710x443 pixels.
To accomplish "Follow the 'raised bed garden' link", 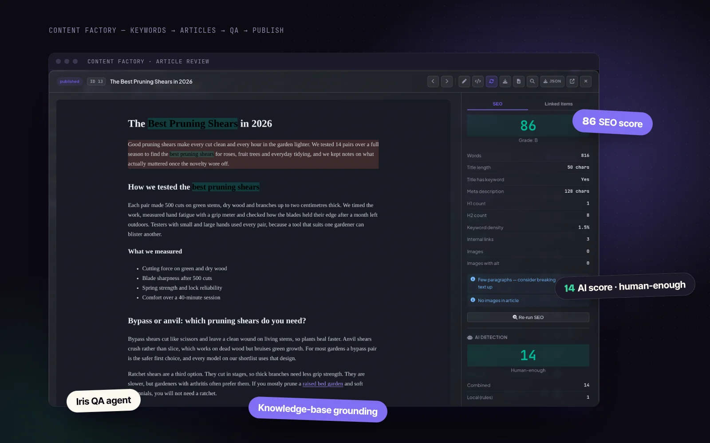I will pyautogui.click(x=323, y=384).
